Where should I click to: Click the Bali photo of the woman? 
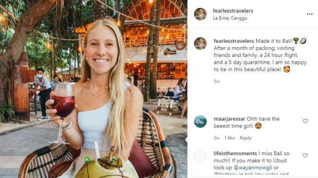pyautogui.click(x=94, y=89)
